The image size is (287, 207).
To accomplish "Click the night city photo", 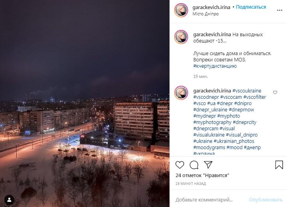I will [x=84, y=103].
